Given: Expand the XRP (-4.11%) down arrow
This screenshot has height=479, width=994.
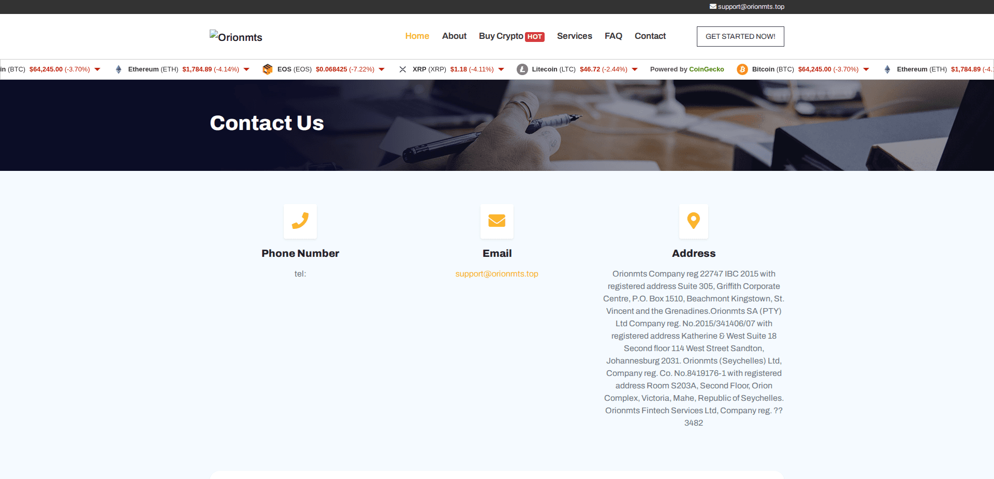Looking at the screenshot, I should pos(501,69).
